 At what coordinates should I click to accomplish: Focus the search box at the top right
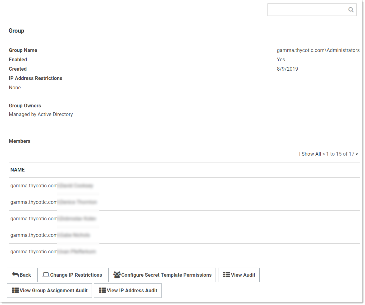tap(308, 10)
